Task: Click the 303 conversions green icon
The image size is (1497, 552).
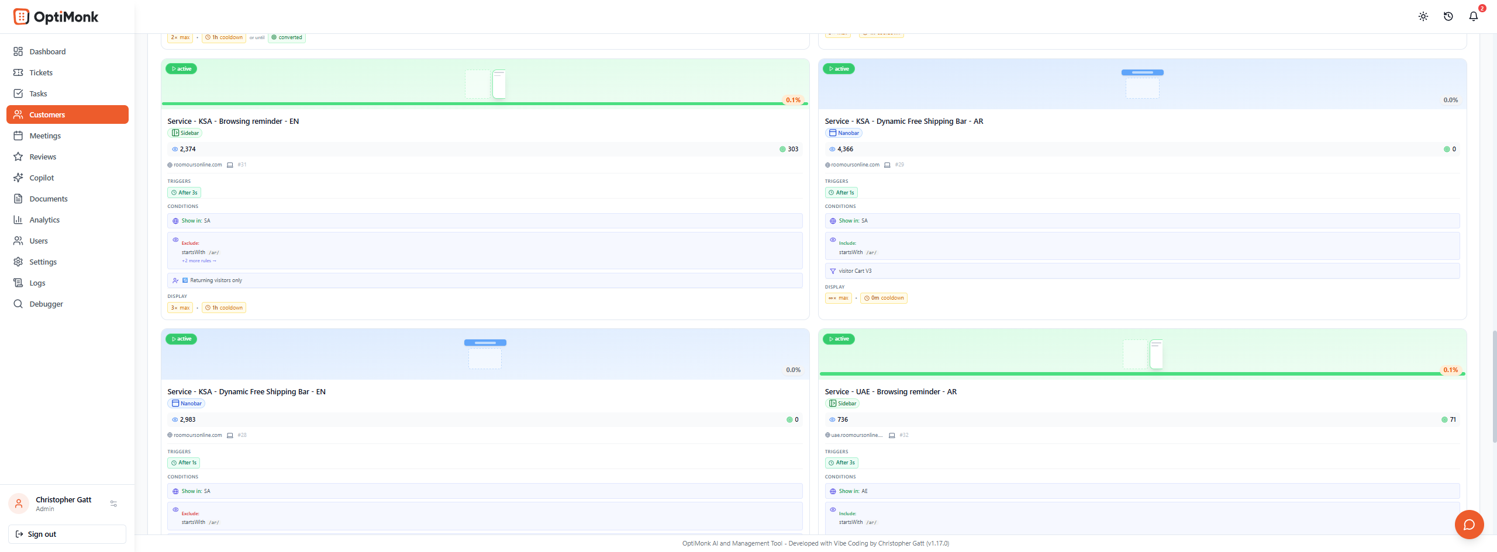Action: (782, 150)
